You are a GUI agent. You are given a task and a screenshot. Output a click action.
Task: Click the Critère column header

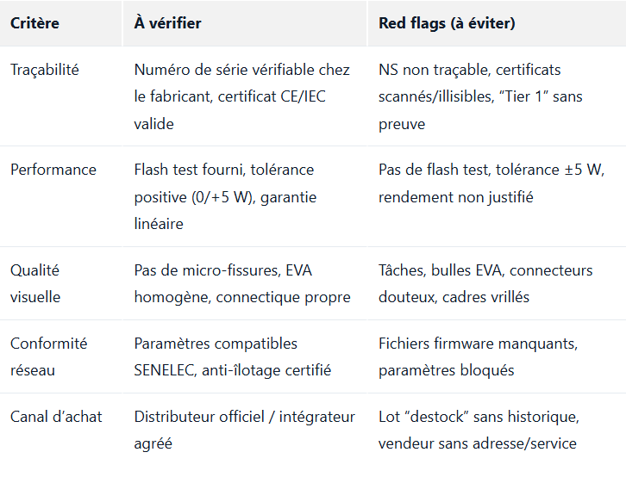point(34,23)
